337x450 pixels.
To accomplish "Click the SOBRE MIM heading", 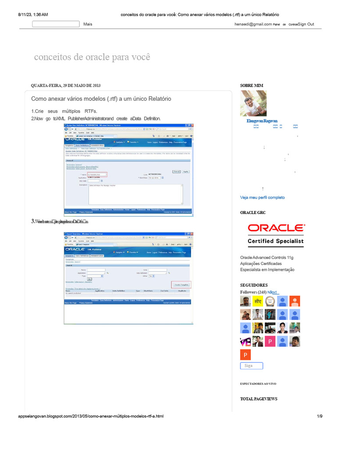I will [x=251, y=86].
